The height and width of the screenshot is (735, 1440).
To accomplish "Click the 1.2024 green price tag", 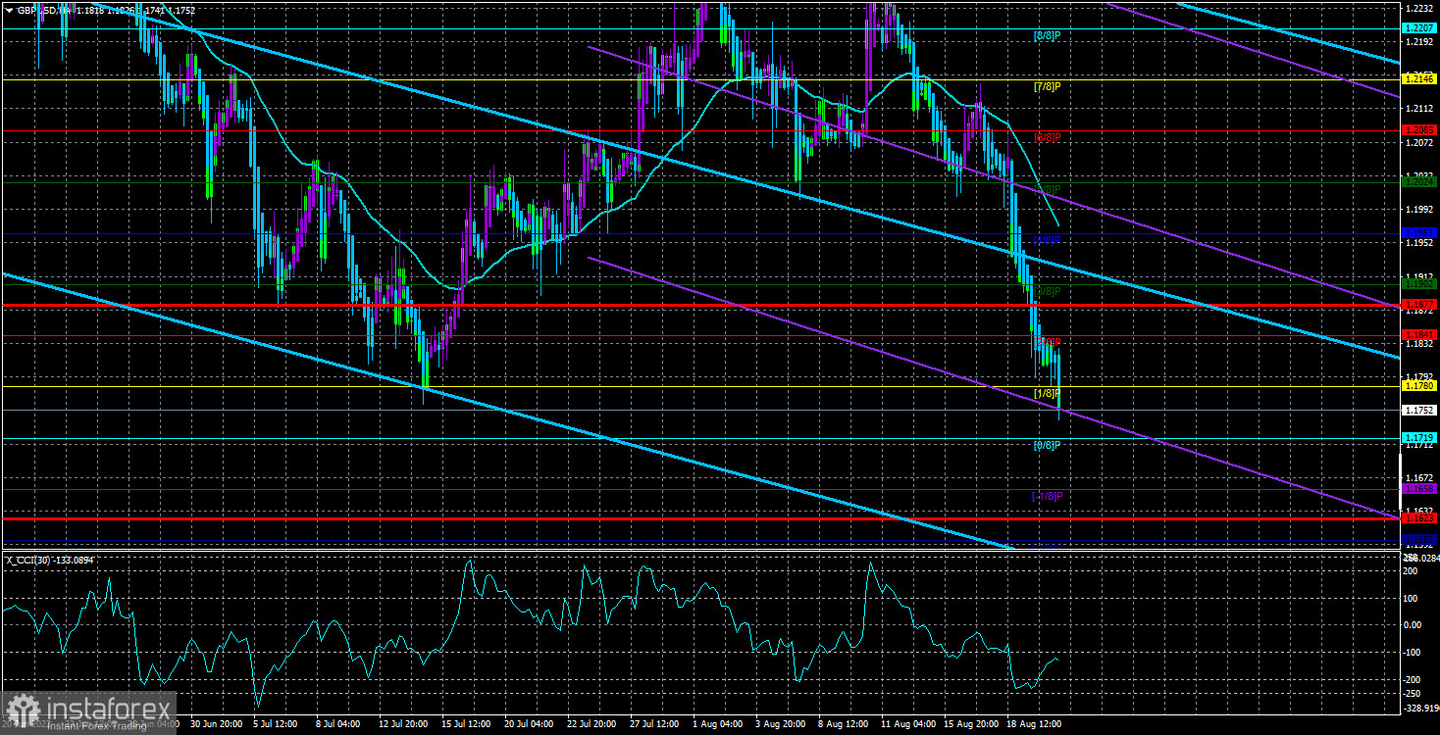I will tap(1419, 181).
